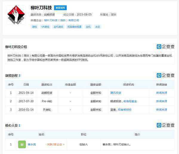Click the 2021-04-14 date cell
The image size is (179, 154).
coord(26,93)
